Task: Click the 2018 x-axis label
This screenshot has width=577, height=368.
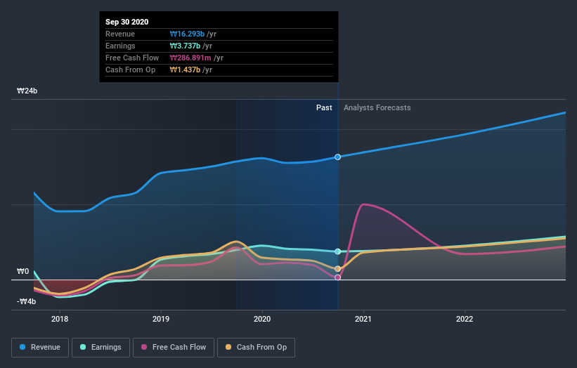Action: (60, 319)
